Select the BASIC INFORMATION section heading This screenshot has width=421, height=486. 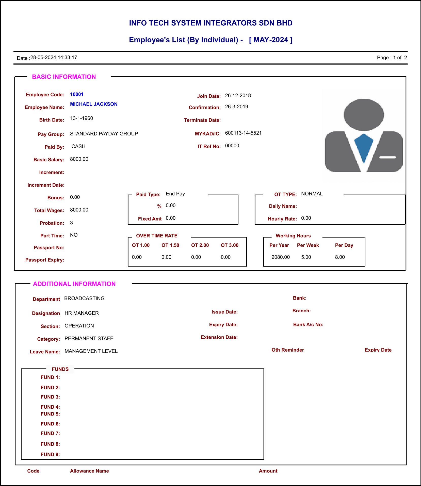(64, 77)
